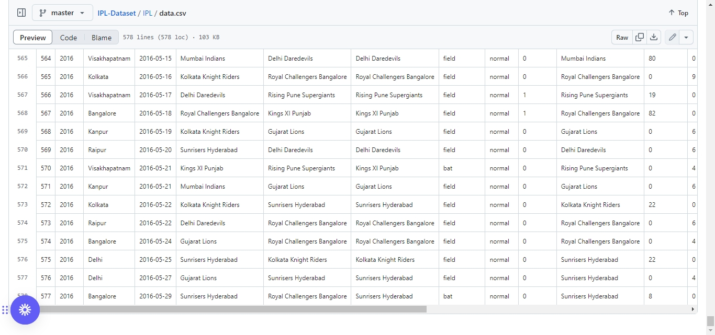Image resolution: width=715 pixels, height=335 pixels.
Task: Switch to the Preview tab
Action: click(33, 38)
